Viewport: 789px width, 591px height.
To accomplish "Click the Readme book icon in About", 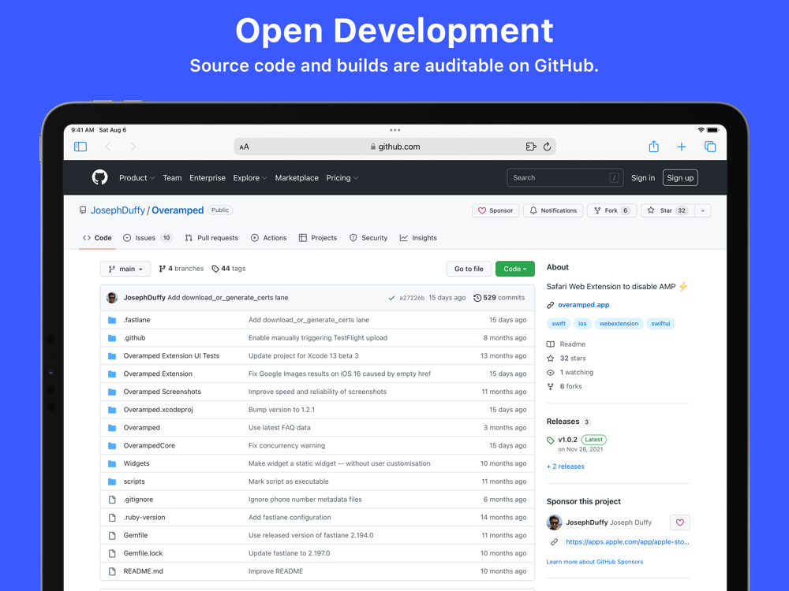I will [551, 344].
